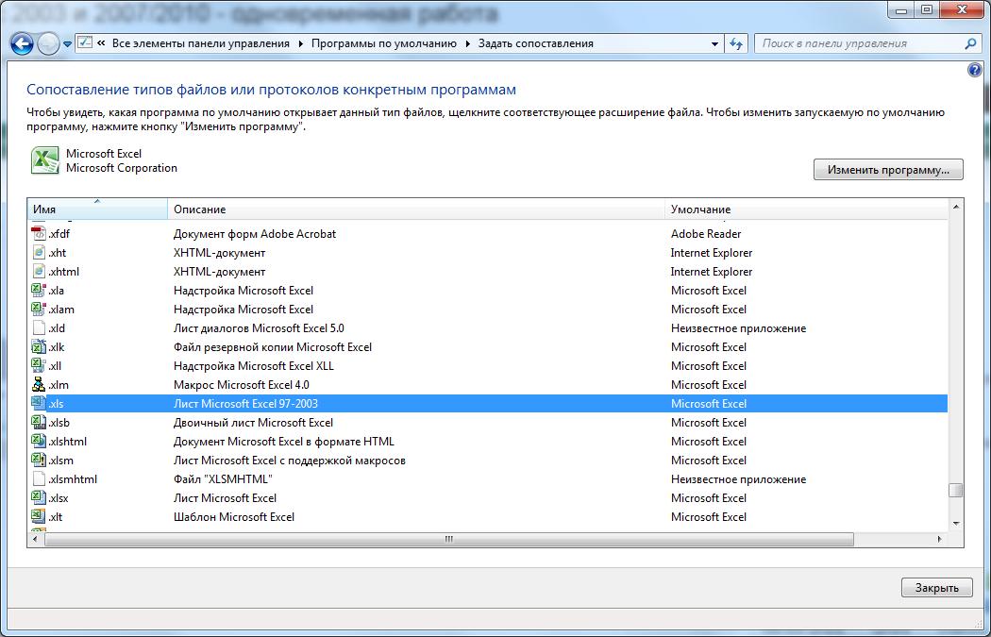Click 'Неизвестное приложение' in .xld row
The height and width of the screenshot is (637, 991).
pyautogui.click(x=738, y=328)
